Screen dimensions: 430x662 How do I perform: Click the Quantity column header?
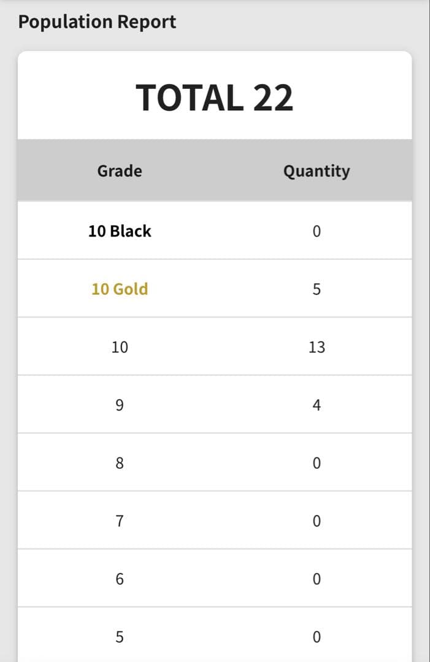click(317, 170)
